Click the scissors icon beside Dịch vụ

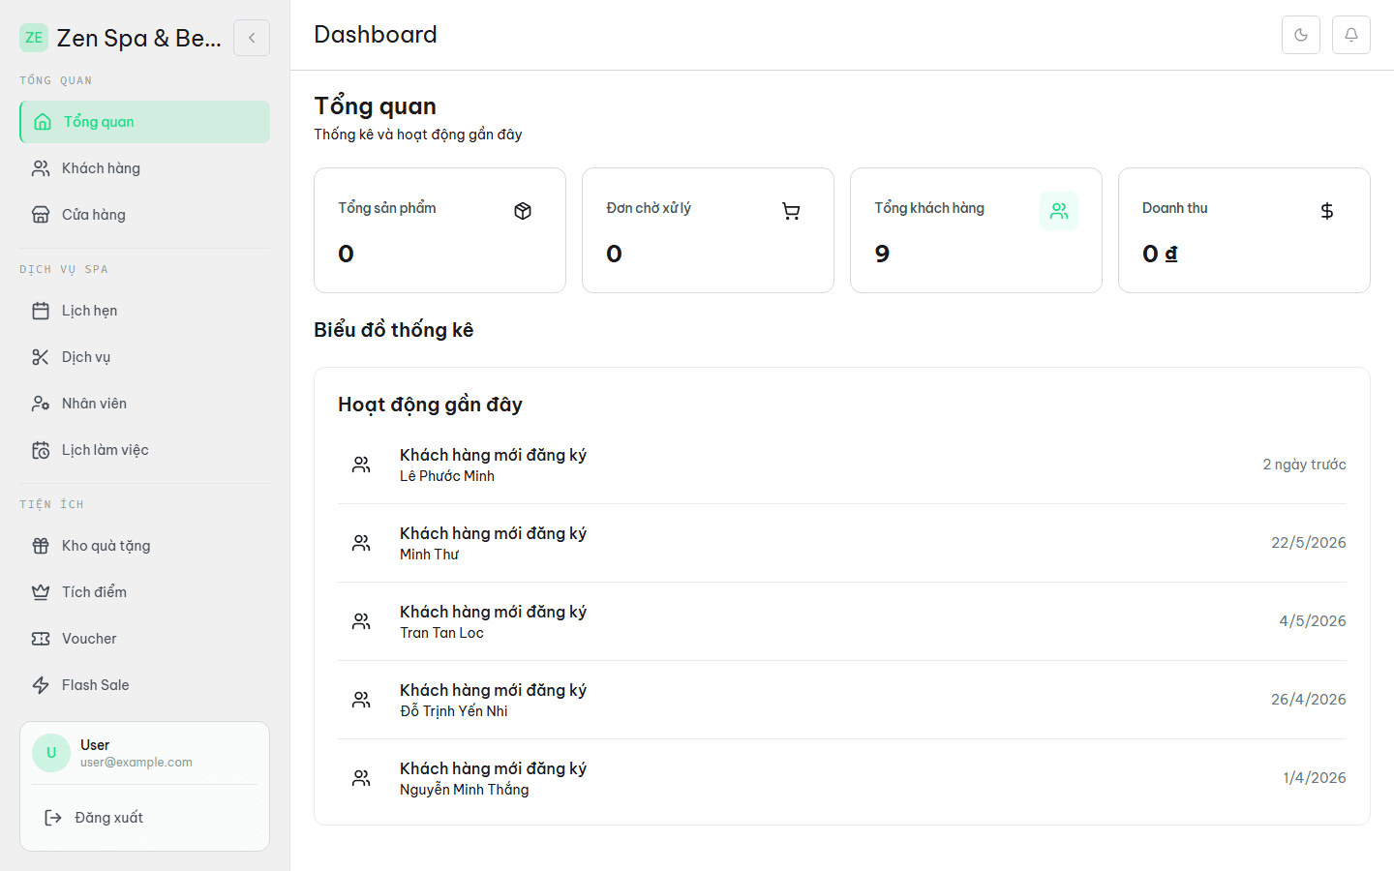41,357
